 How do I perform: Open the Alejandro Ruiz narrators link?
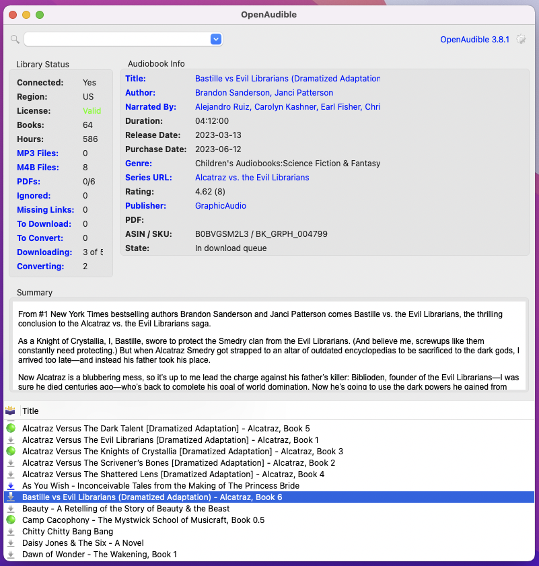point(288,107)
